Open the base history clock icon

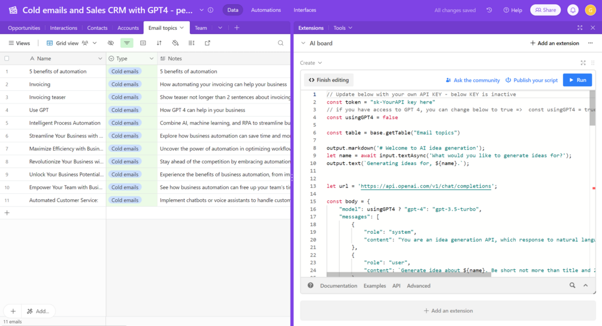tap(489, 10)
